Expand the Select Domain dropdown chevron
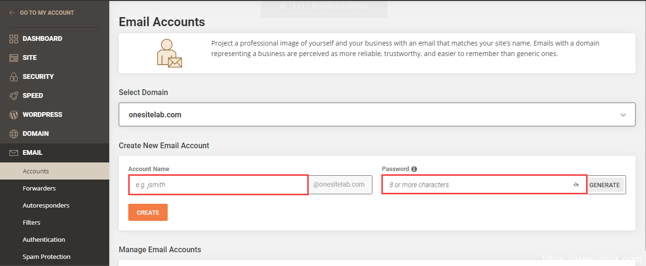This screenshot has width=646, height=266. (623, 115)
